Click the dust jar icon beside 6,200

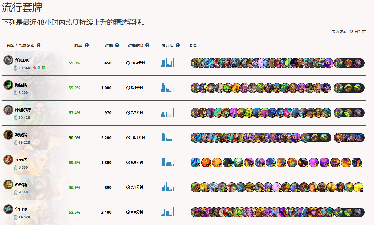coord(16,93)
